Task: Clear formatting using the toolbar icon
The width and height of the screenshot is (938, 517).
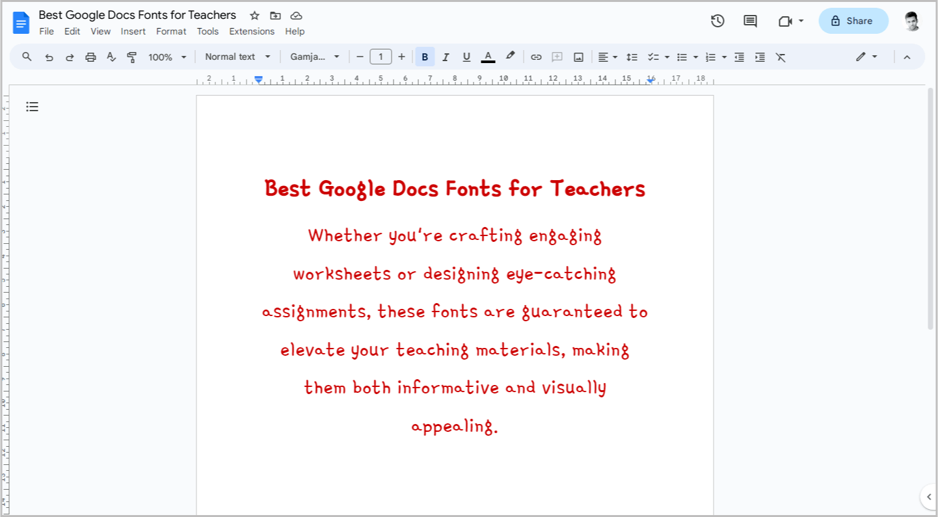Action: pyautogui.click(x=781, y=57)
